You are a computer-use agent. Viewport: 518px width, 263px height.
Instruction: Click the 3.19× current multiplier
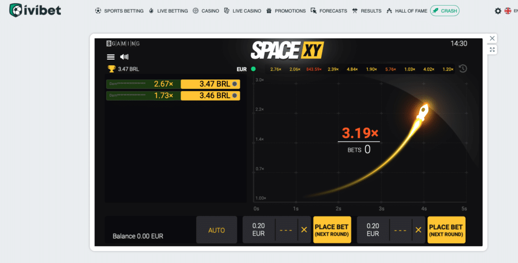(x=360, y=133)
